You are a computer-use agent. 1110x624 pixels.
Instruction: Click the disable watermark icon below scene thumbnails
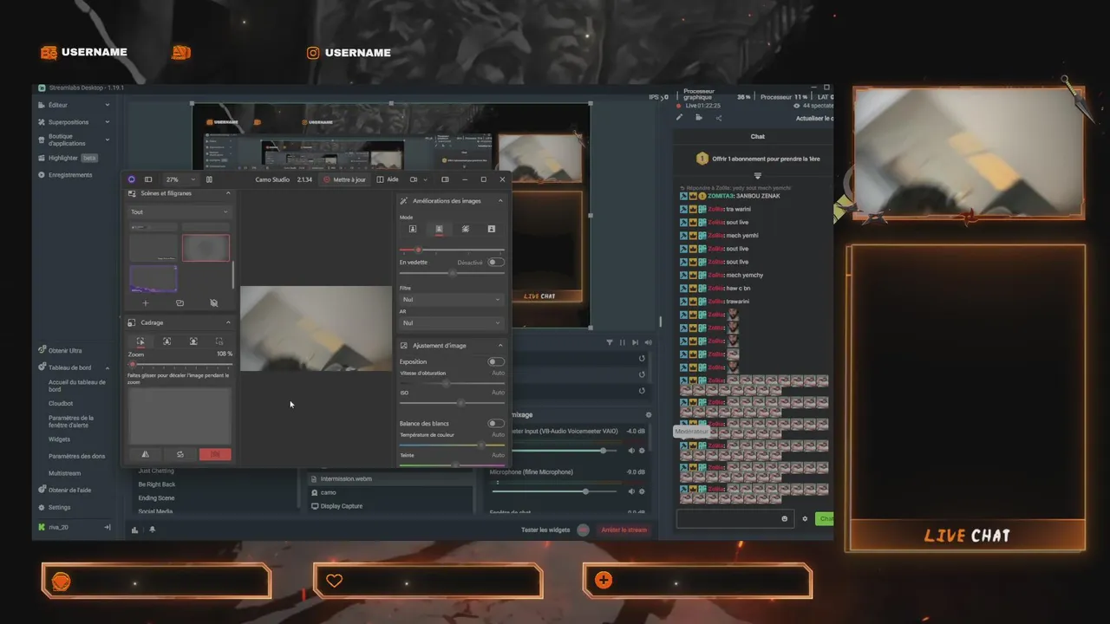tap(214, 303)
